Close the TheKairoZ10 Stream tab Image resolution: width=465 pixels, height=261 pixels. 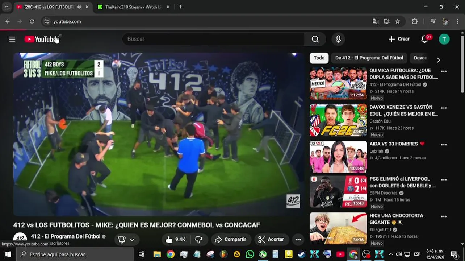click(168, 7)
